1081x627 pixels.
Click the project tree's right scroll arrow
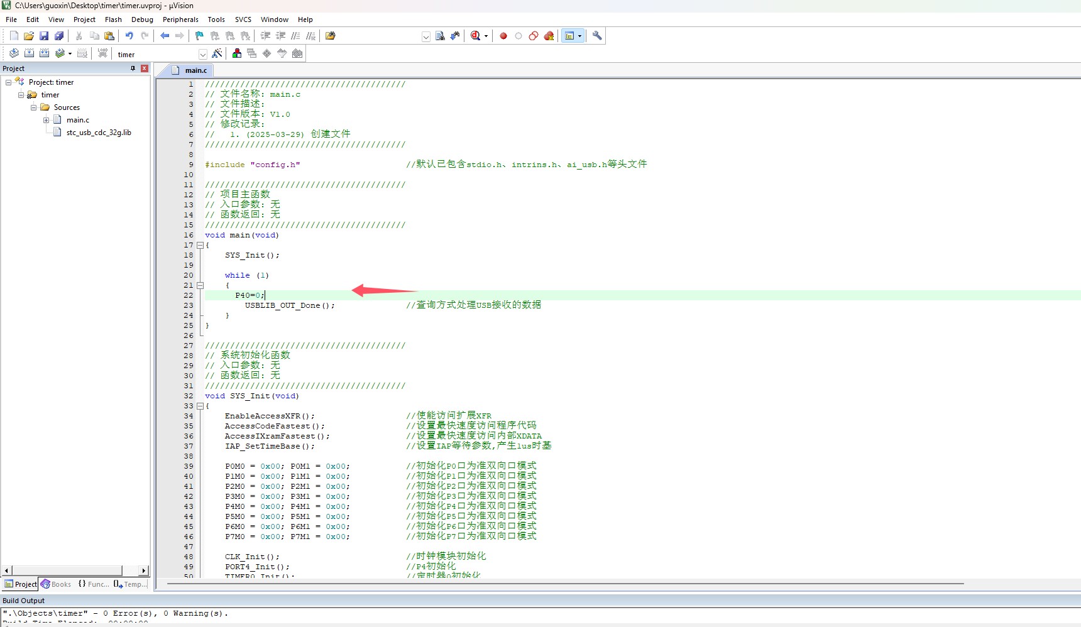coord(144,570)
